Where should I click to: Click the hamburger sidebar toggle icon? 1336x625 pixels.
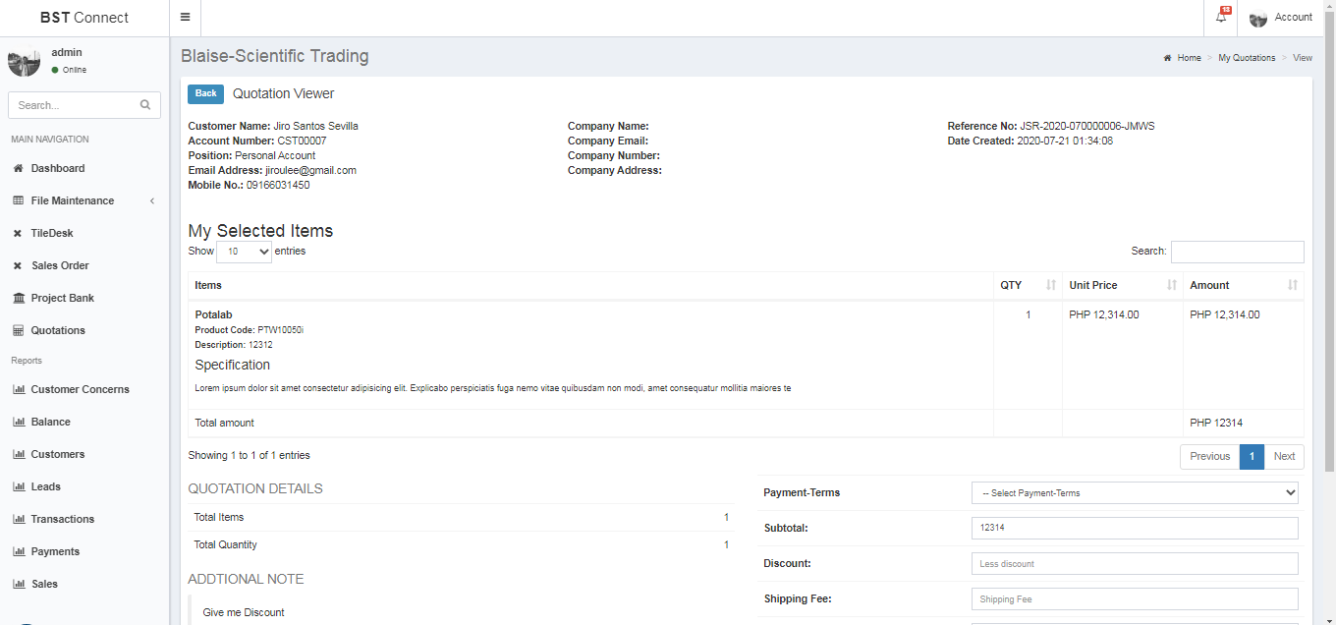(x=185, y=18)
